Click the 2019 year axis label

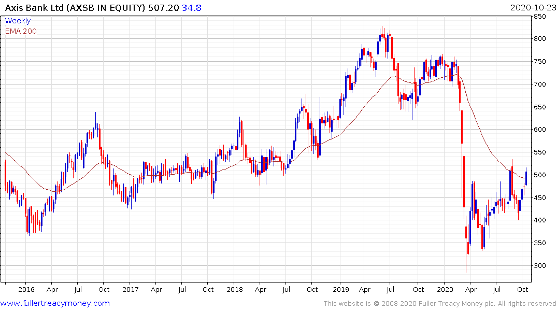pyautogui.click(x=340, y=289)
